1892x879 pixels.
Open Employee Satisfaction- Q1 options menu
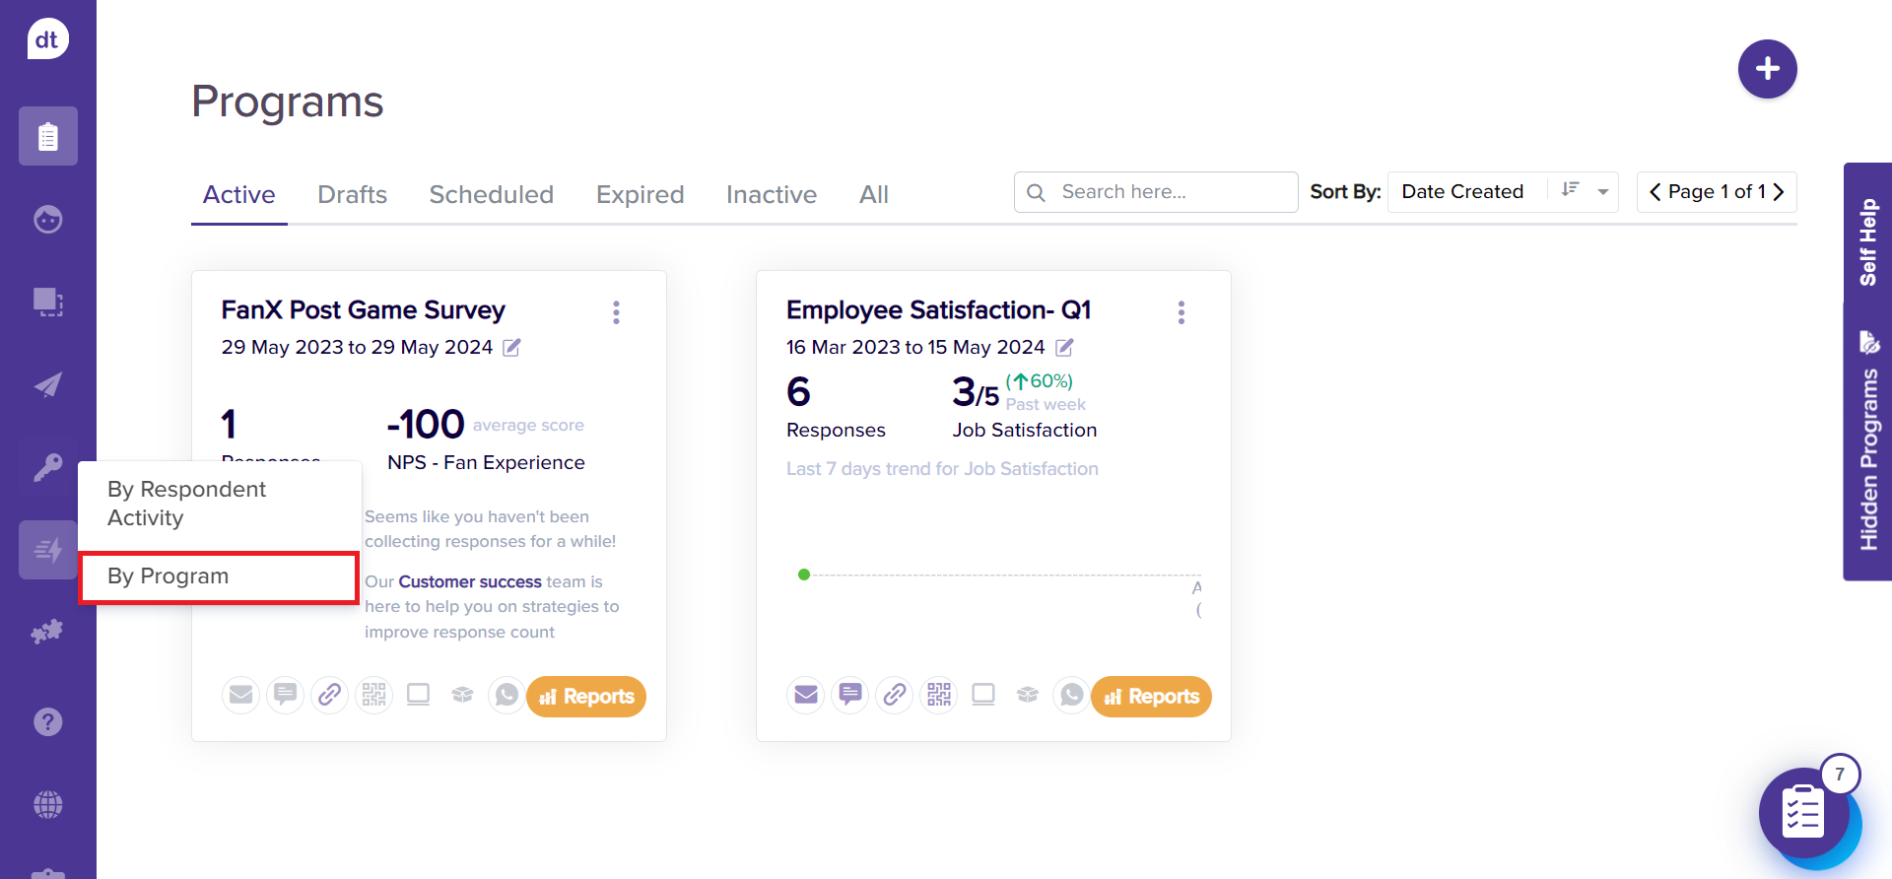1181,312
